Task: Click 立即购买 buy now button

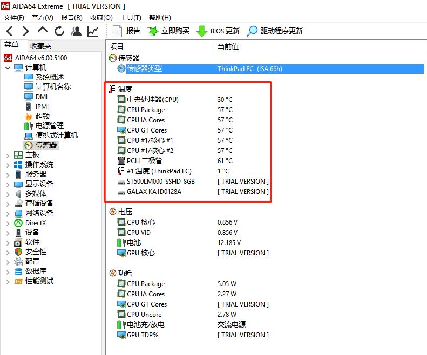Action: (168, 31)
